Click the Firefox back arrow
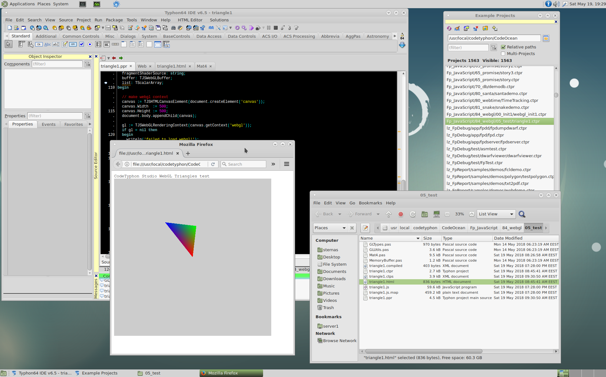The width and height of the screenshot is (606, 377). coord(118,164)
